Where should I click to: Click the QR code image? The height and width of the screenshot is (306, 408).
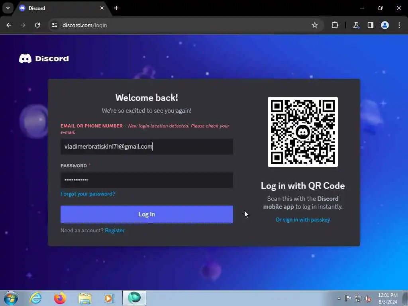303,132
